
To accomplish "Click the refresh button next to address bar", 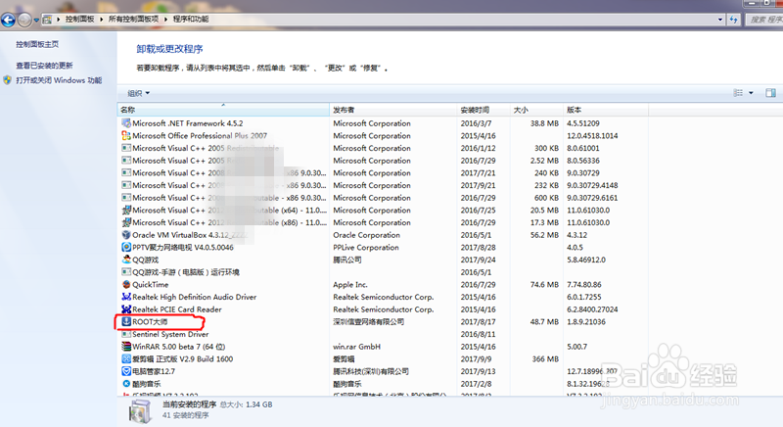I will point(733,20).
